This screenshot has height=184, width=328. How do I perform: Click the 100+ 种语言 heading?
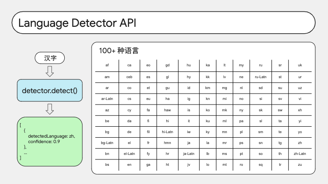click(x=119, y=51)
